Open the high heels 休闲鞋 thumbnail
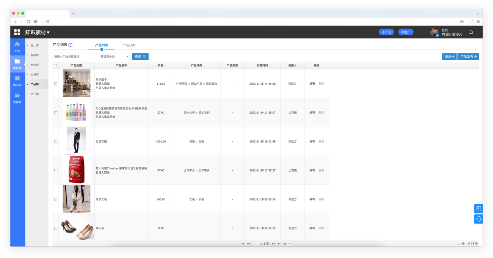This screenshot has width=493, height=258. 76,227
